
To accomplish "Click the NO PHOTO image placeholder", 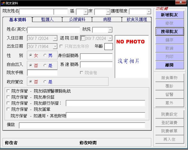I will [132, 57].
